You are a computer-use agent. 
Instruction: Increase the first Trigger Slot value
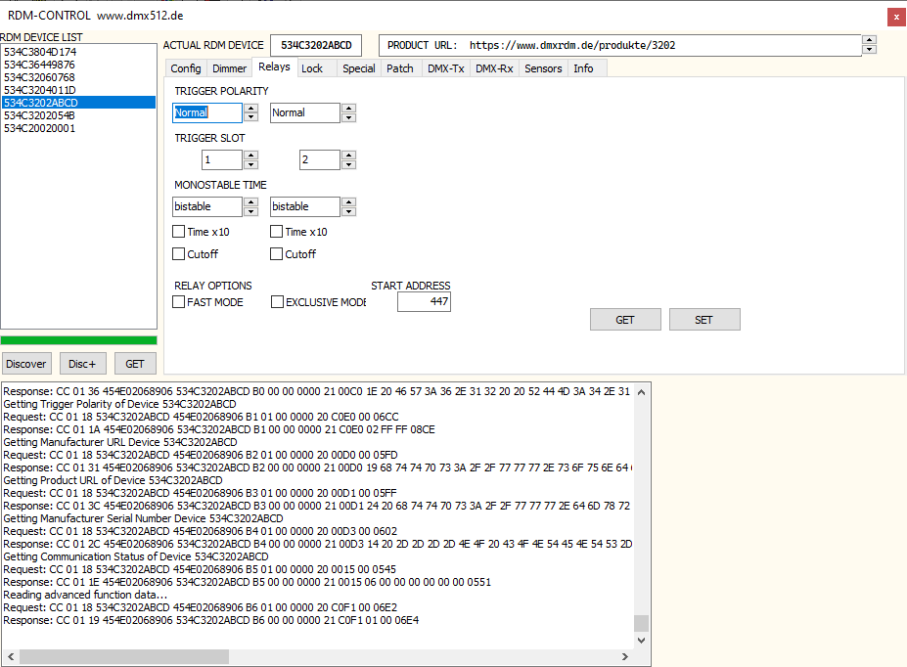[250, 155]
